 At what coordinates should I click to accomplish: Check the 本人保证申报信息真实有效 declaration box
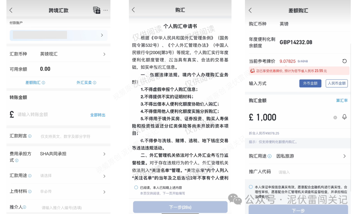(252, 187)
